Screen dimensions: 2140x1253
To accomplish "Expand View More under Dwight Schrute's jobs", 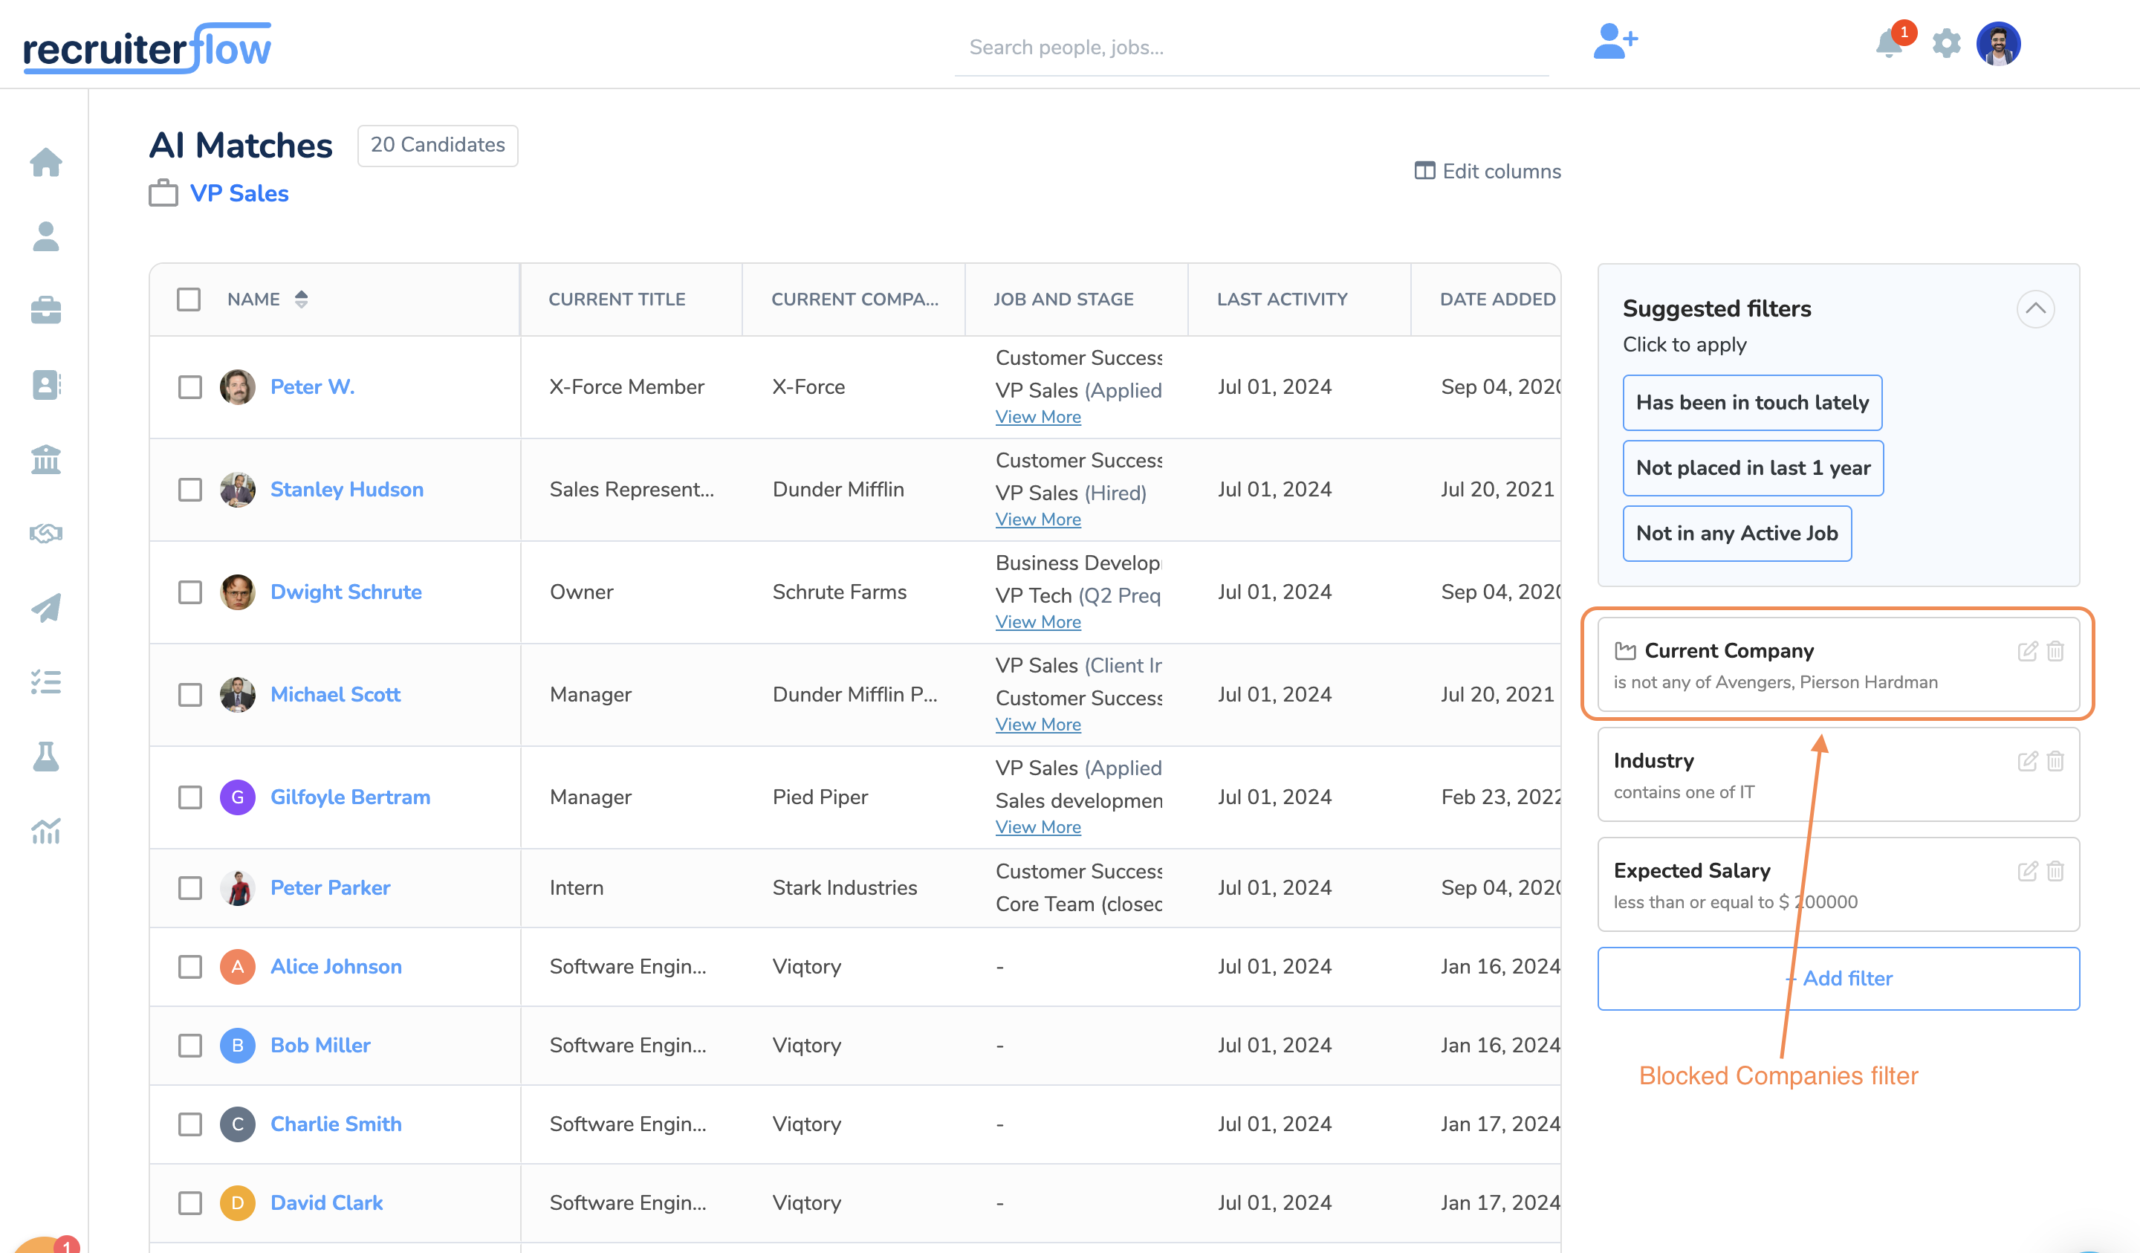I will [x=1038, y=622].
